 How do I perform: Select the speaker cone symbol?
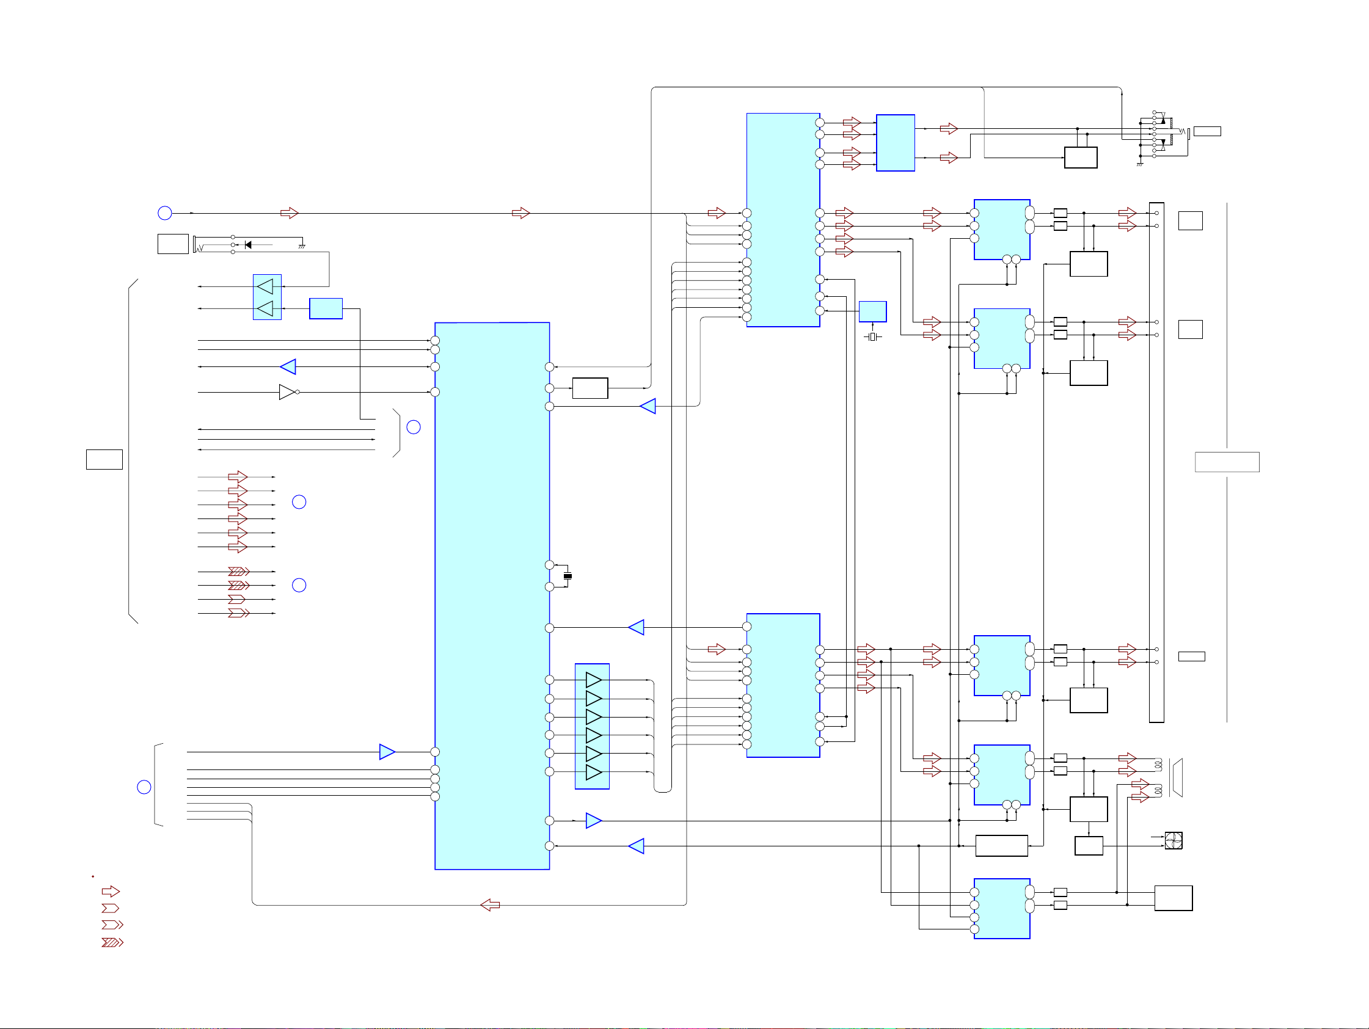pos(1177,778)
